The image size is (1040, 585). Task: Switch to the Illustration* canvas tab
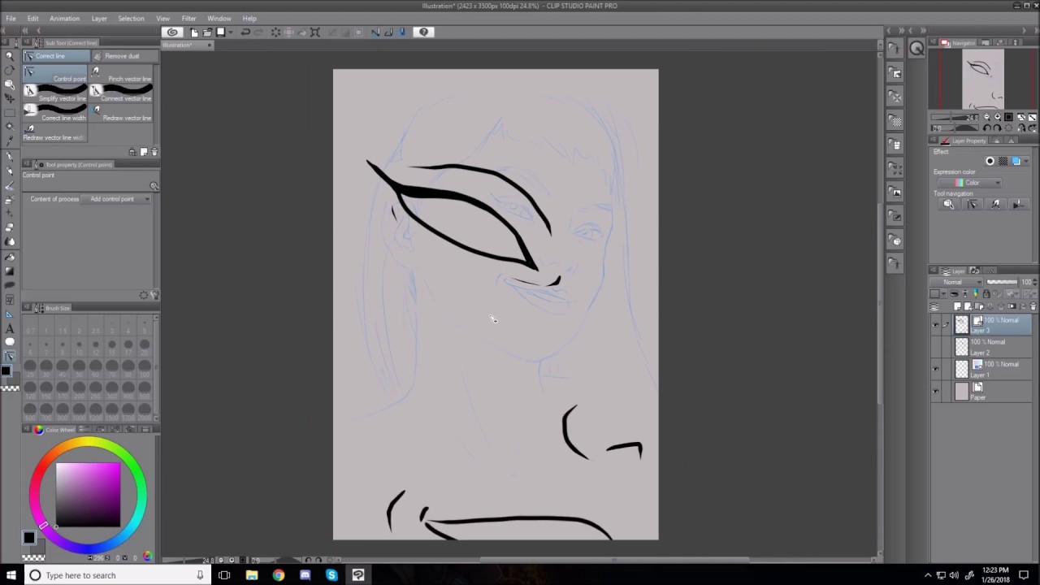[177, 45]
